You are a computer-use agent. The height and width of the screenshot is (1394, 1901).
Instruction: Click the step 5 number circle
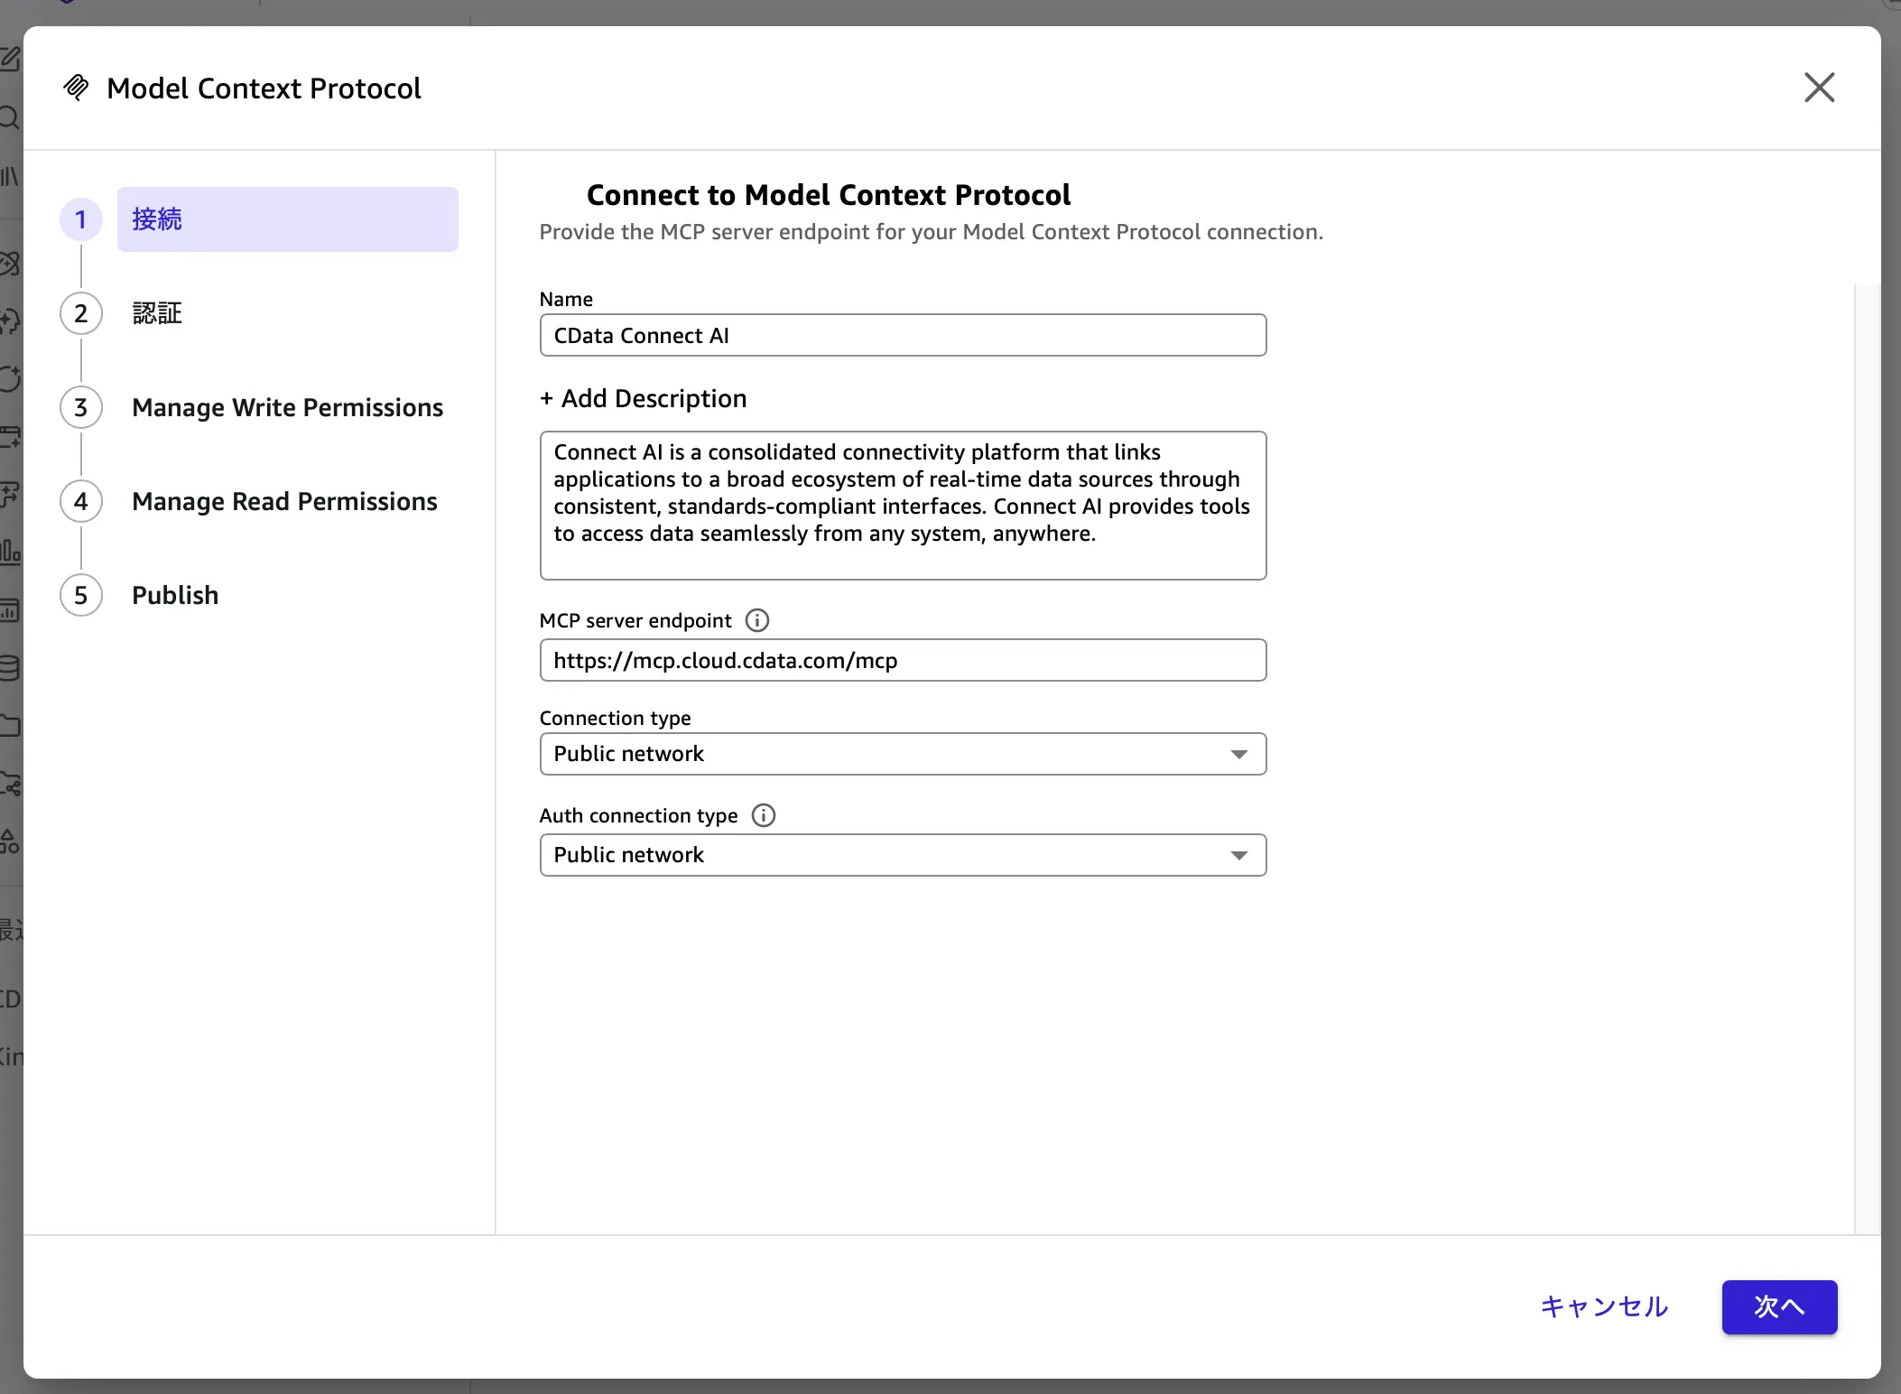click(x=81, y=595)
